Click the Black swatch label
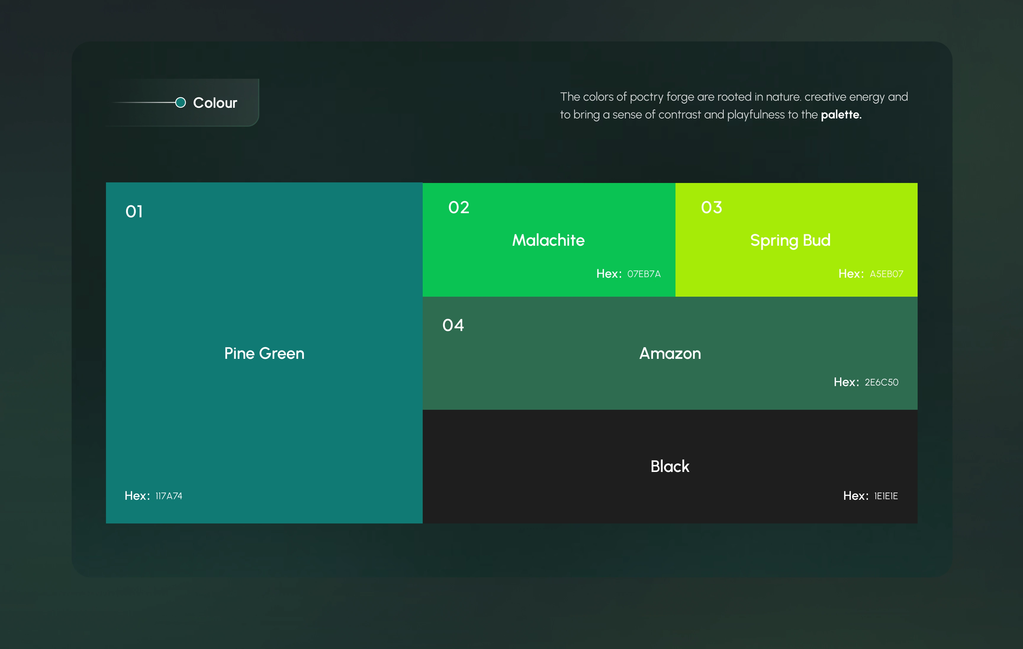 click(x=670, y=466)
